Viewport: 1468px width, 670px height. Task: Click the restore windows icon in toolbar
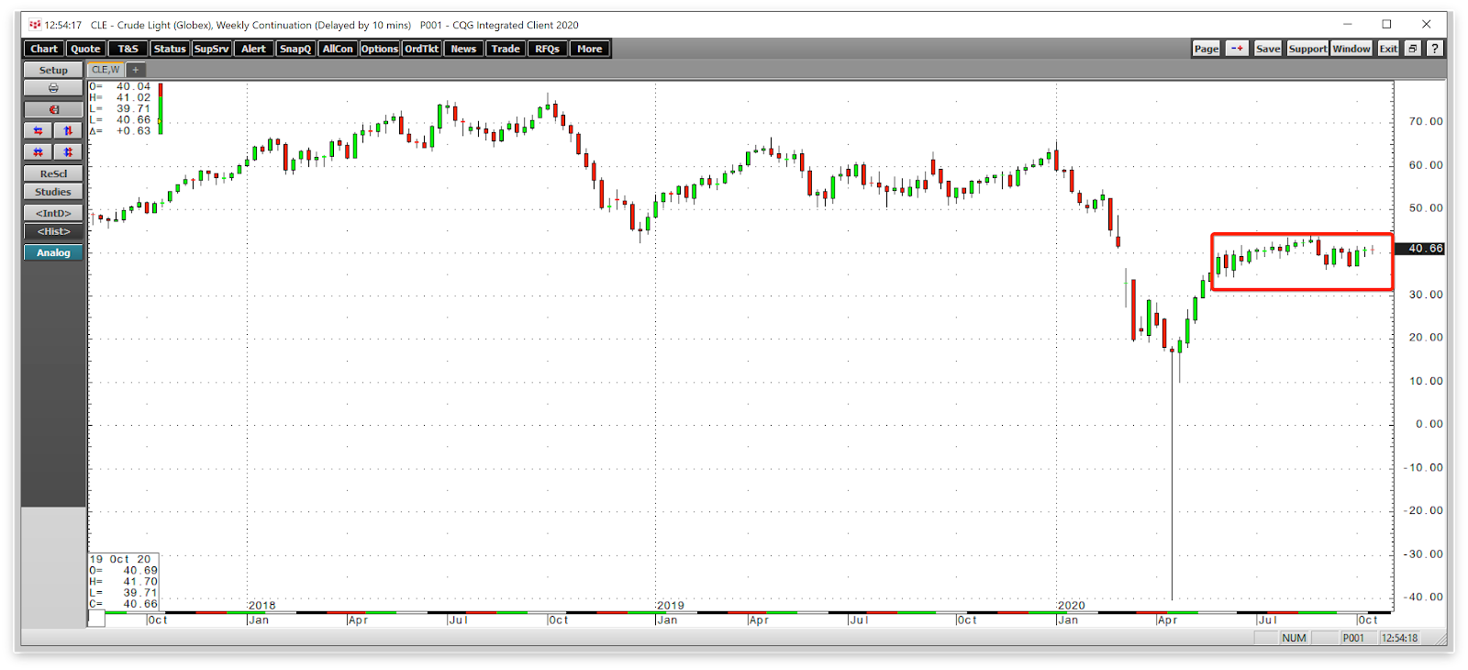tap(1413, 49)
